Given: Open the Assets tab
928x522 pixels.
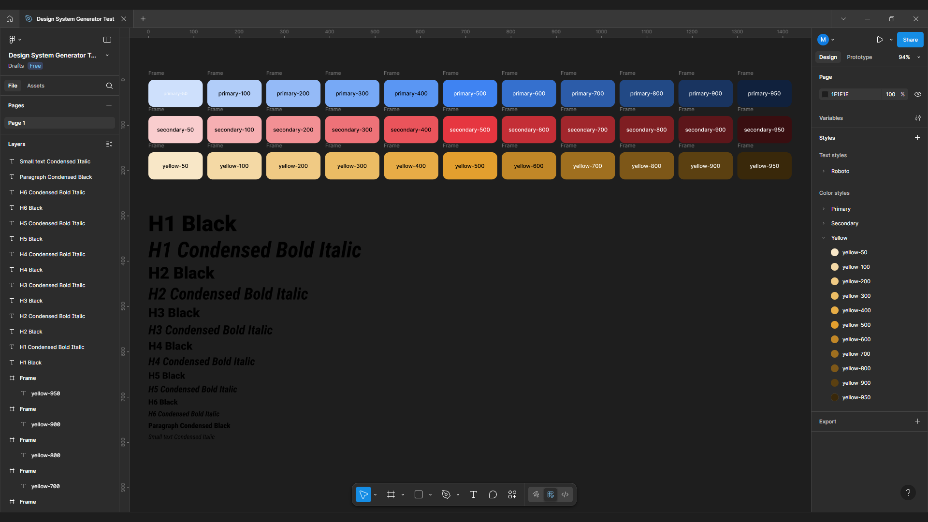Looking at the screenshot, I should tap(35, 86).
